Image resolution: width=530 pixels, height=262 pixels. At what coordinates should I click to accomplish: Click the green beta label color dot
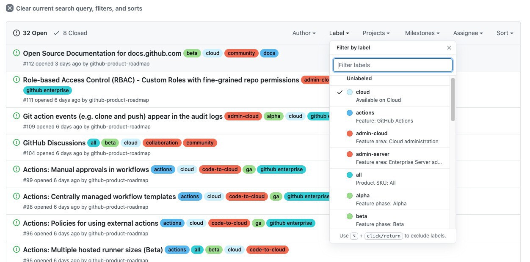pos(350,216)
